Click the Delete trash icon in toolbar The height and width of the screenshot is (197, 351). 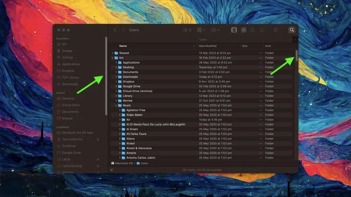click(276, 30)
